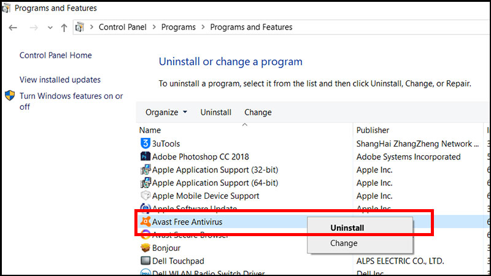Click the Adobe Photoshop CC 2018 icon
This screenshot has width=491, height=276.
coord(145,157)
